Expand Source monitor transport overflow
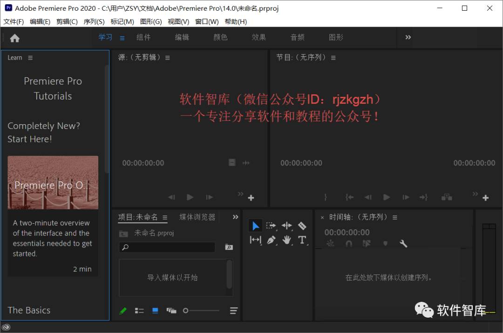Screen dimensions: 503x333 pos(241,194)
